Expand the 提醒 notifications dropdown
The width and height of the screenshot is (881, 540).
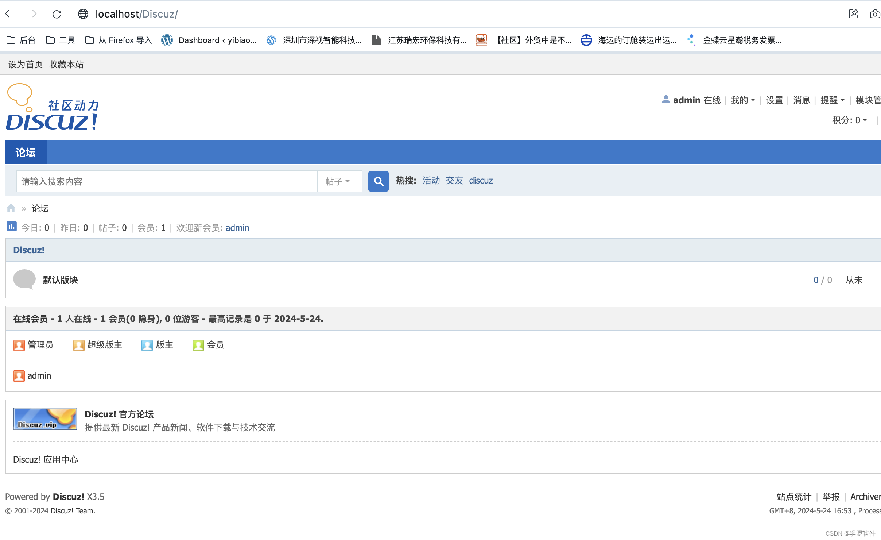[832, 100]
